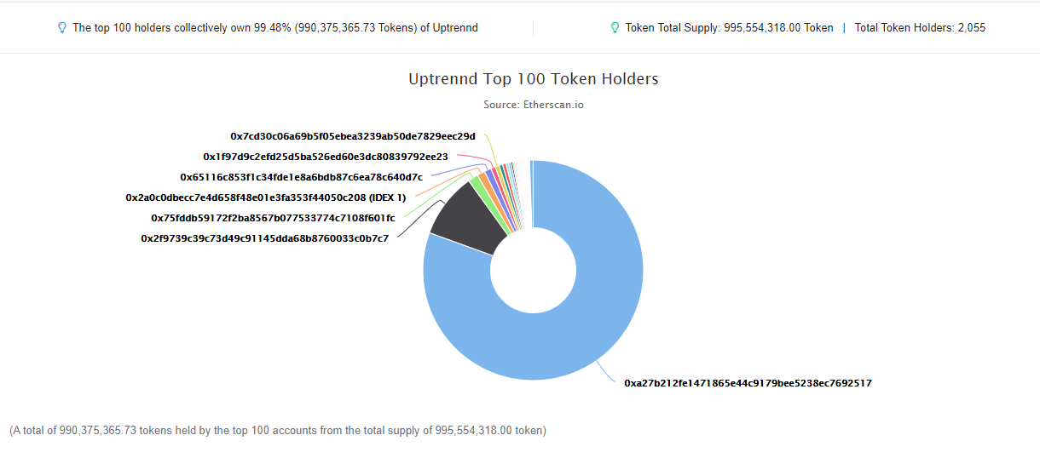This screenshot has height=458, width=1040.
Task: Click the Uptrennd Top 100 Token Holders title
Action: pyautogui.click(x=534, y=79)
